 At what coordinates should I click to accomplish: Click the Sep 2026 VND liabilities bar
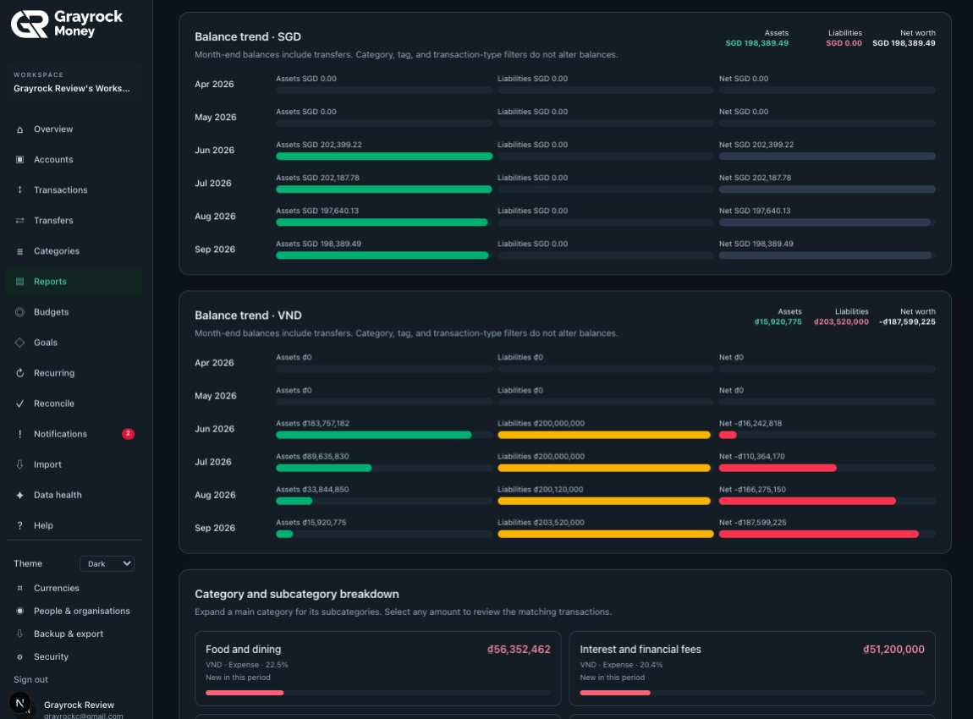(606, 534)
